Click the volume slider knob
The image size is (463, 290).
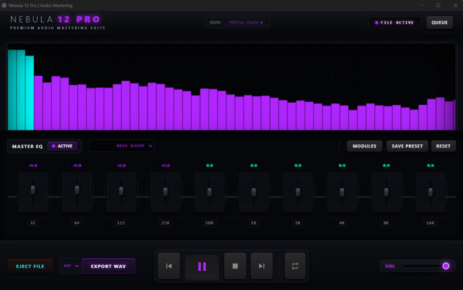446,266
